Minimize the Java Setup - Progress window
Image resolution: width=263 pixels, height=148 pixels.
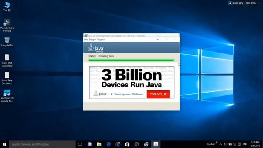click(x=158, y=39)
